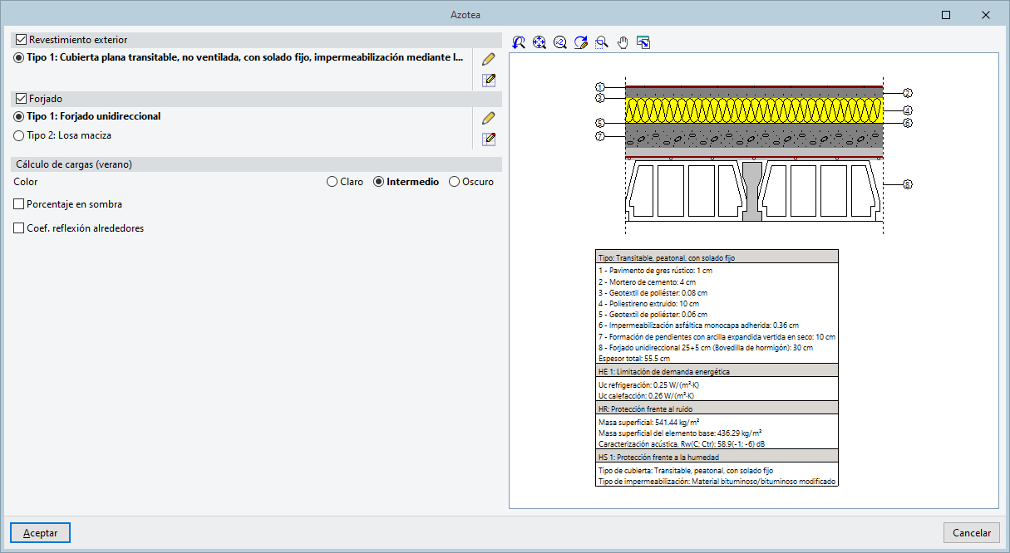Click the print/export view icon

coord(643,42)
